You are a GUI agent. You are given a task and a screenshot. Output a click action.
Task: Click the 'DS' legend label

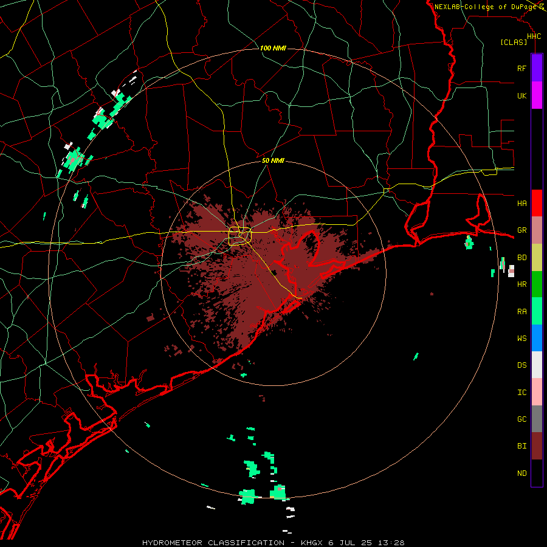(x=521, y=365)
